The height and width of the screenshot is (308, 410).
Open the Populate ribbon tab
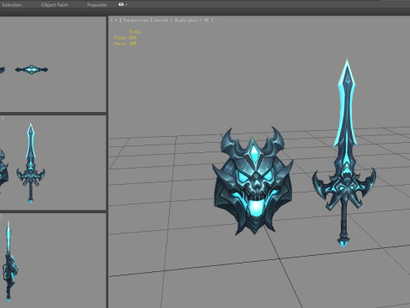(x=97, y=4)
